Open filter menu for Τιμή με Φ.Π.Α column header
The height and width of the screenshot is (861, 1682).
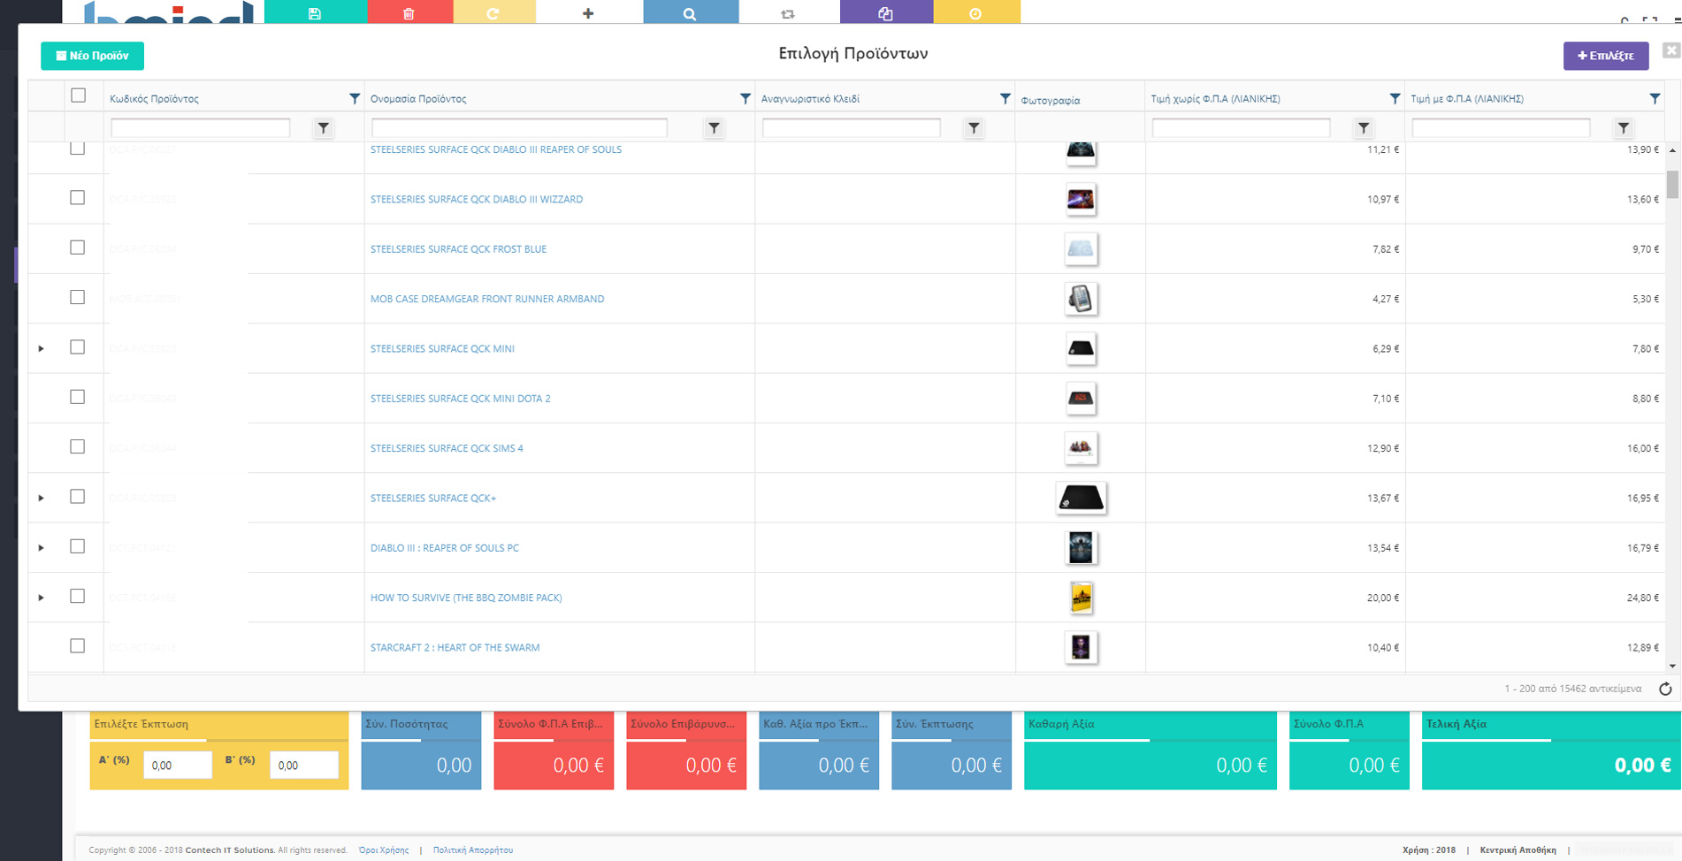point(1655,98)
